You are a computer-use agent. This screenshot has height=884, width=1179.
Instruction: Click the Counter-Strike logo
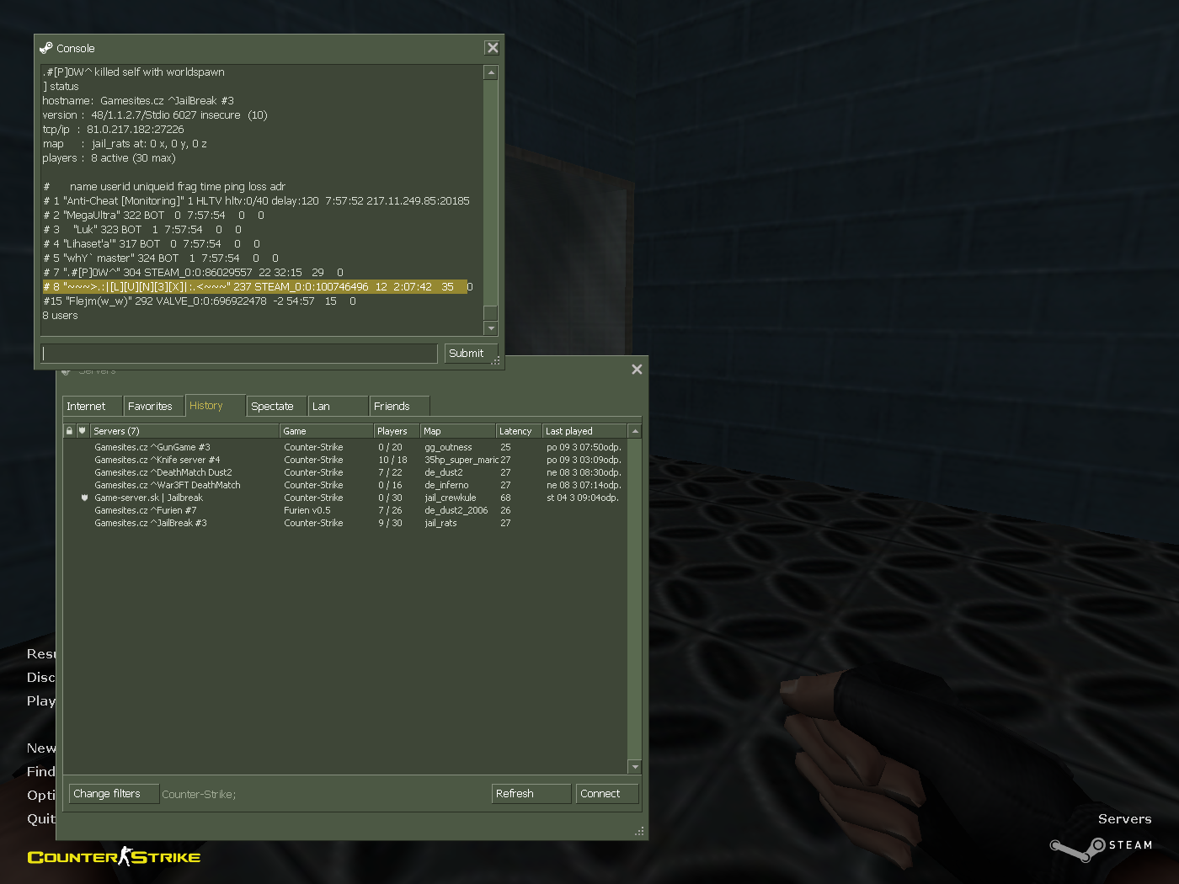click(x=114, y=857)
